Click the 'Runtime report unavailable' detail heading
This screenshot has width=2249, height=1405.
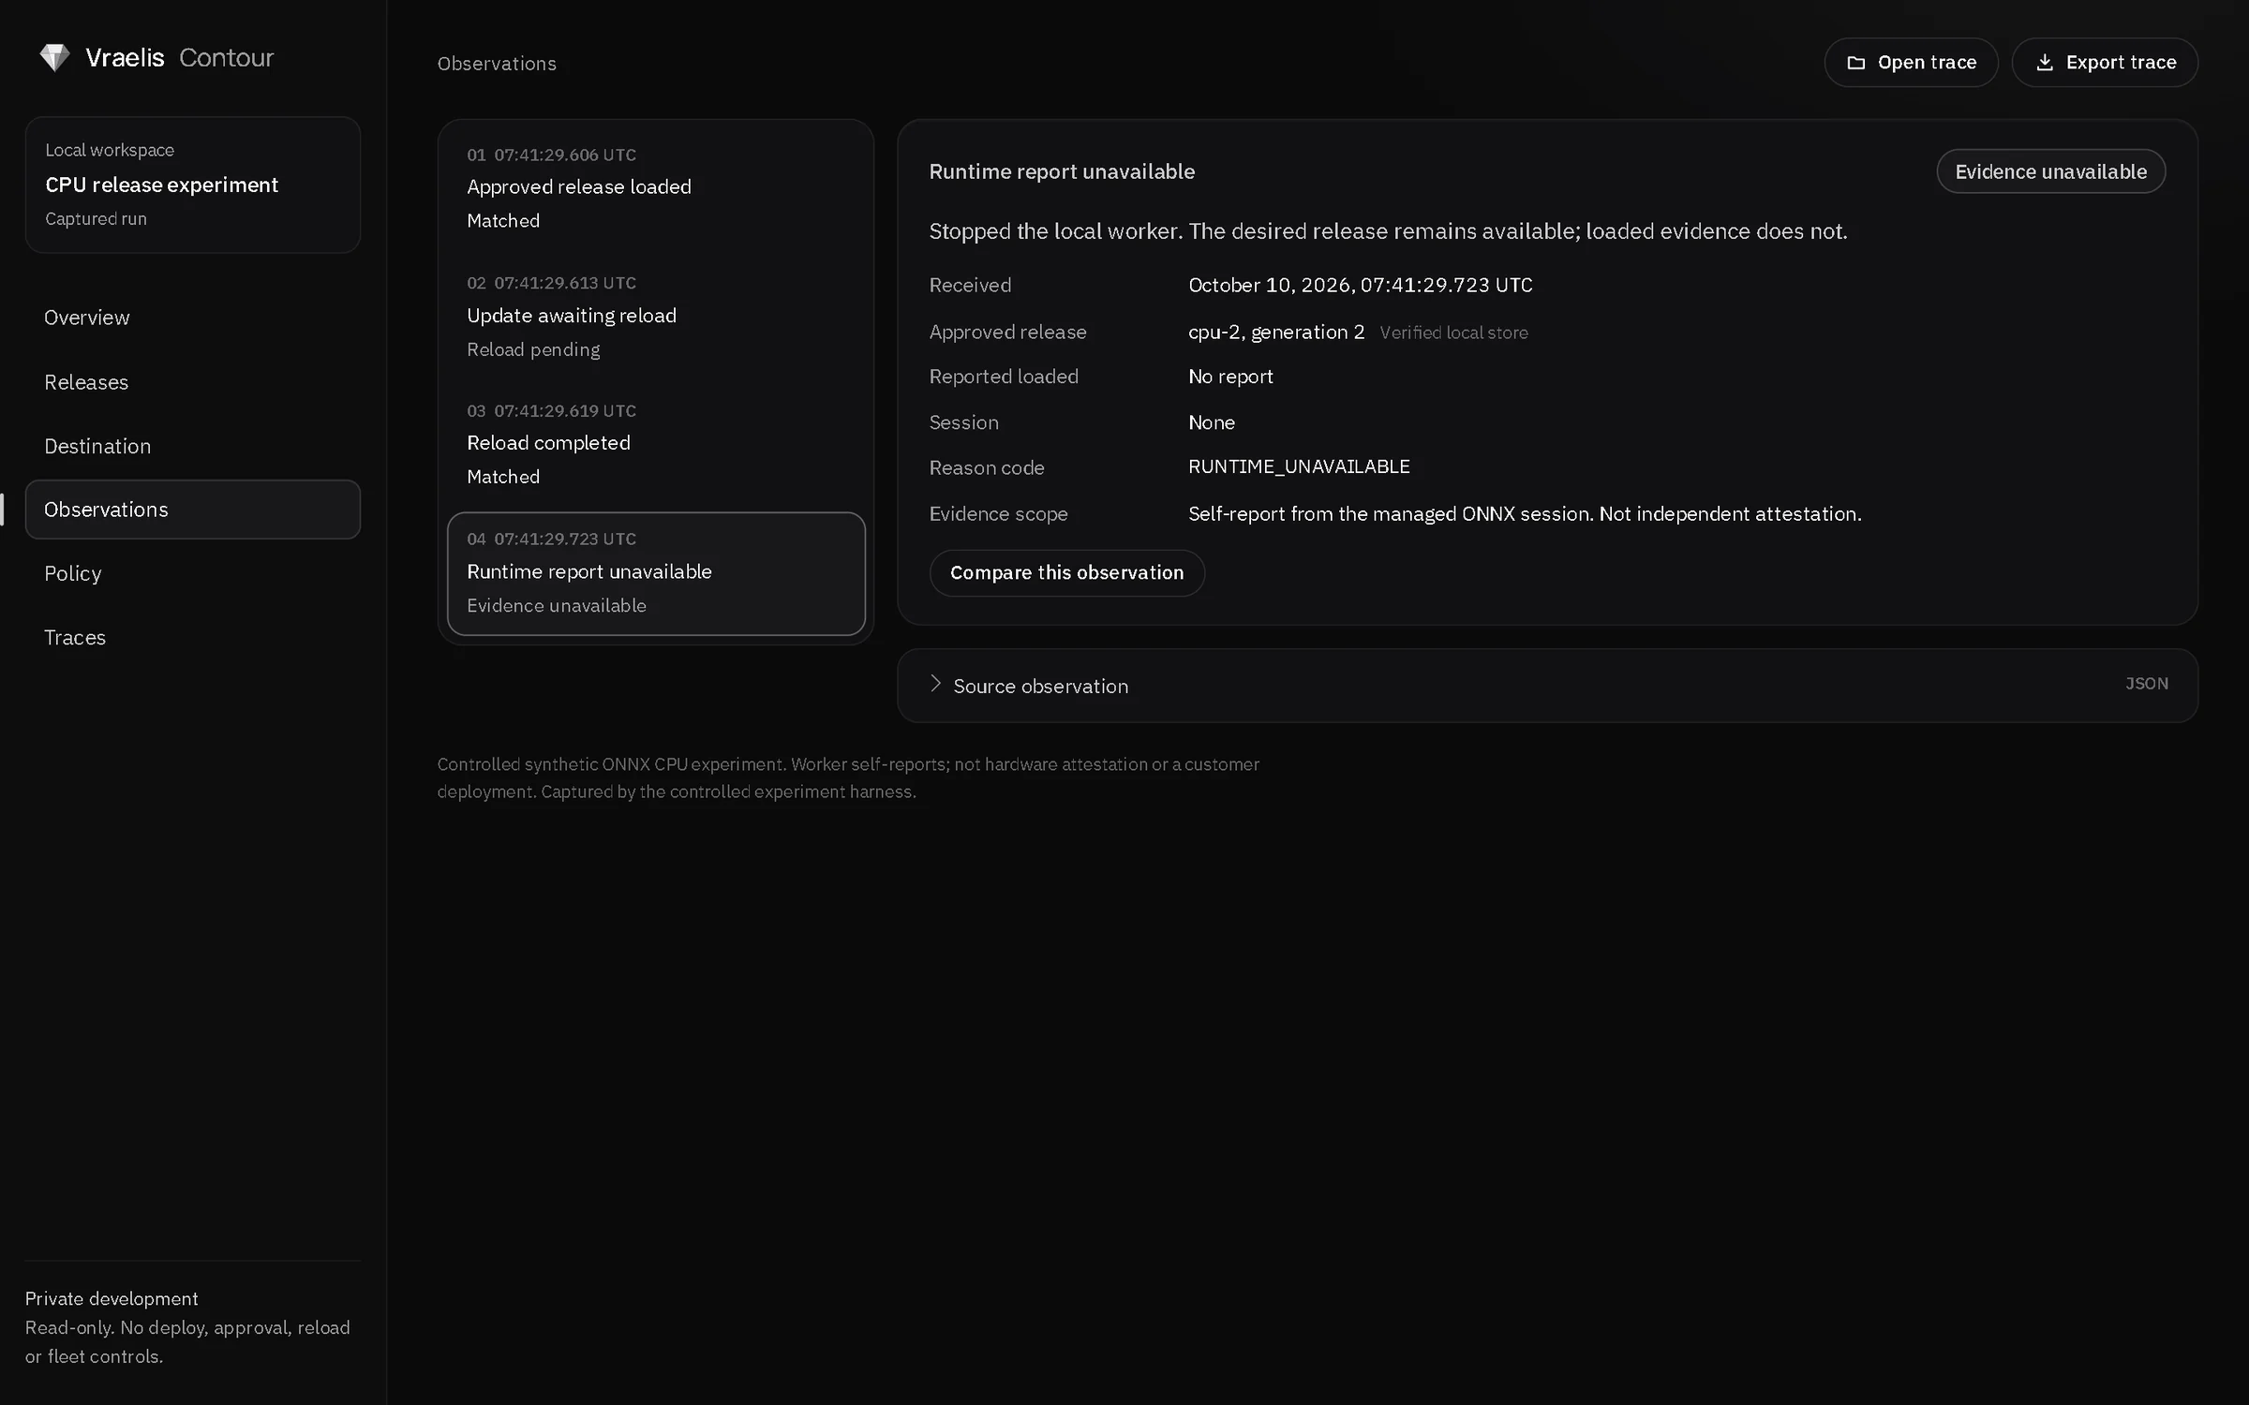click(x=1062, y=171)
